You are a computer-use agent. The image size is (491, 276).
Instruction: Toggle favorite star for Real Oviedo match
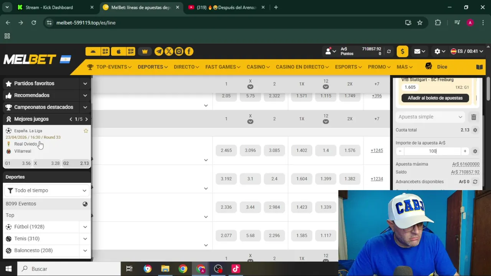[x=86, y=131]
